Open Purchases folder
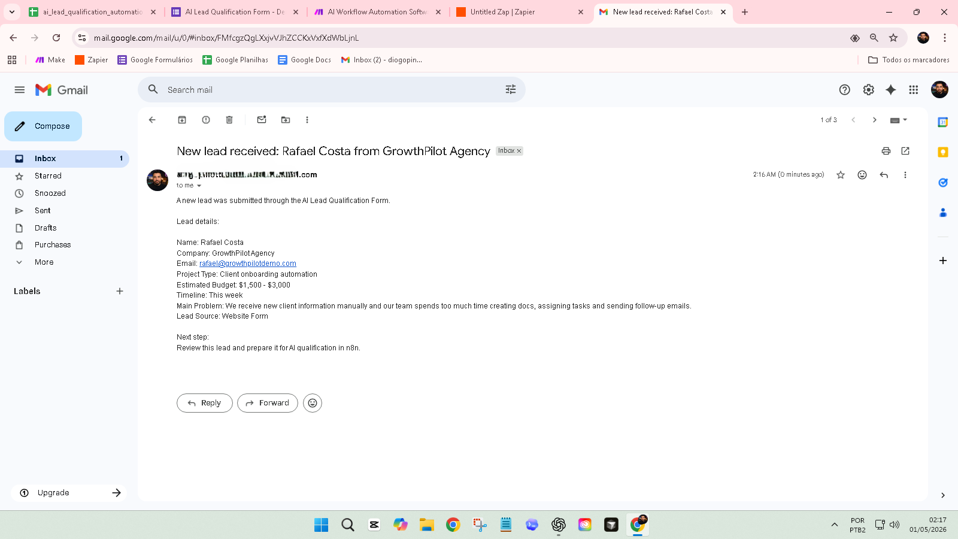Screen dimensions: 958x539 [65, 245]
